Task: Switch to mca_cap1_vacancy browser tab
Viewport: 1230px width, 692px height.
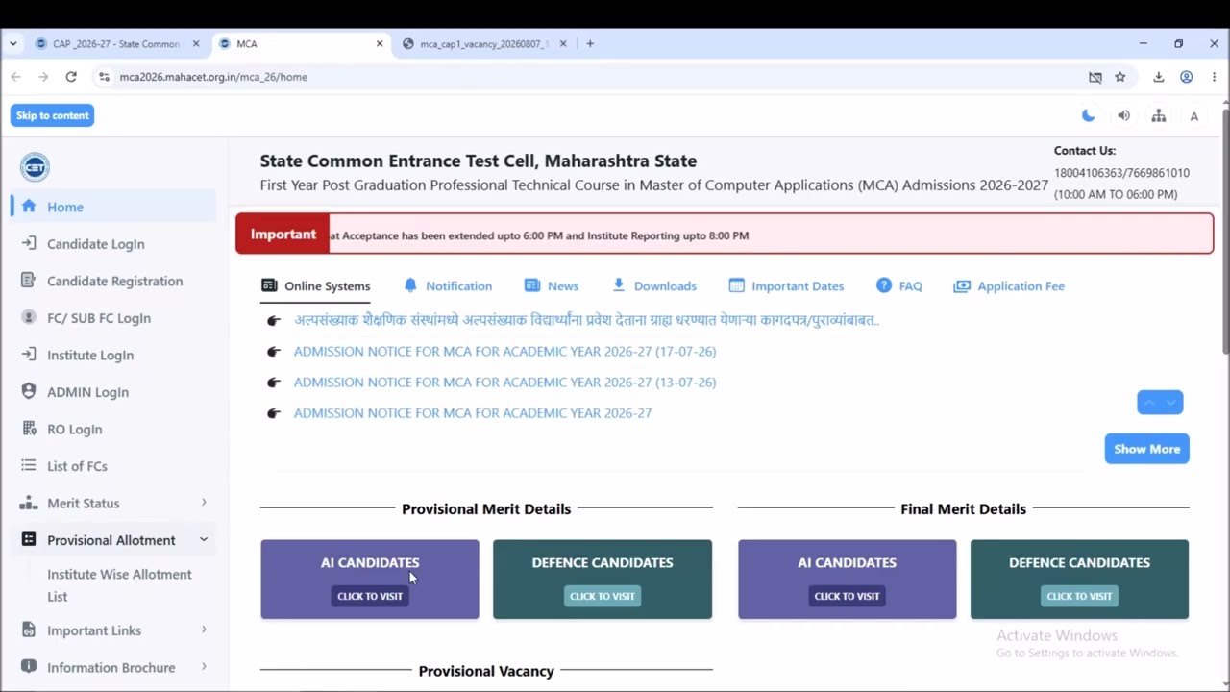Action: (x=483, y=44)
